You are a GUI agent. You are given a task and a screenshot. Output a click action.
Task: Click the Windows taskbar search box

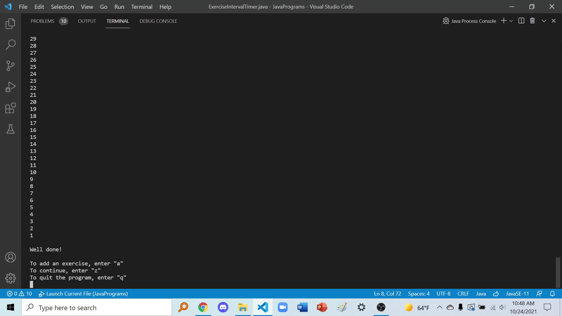[x=97, y=308]
